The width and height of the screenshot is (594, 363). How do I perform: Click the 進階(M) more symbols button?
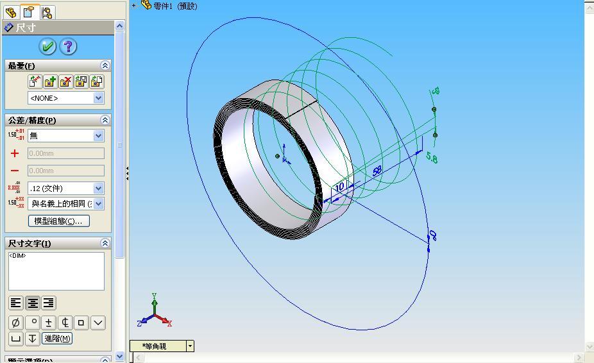coord(57,339)
